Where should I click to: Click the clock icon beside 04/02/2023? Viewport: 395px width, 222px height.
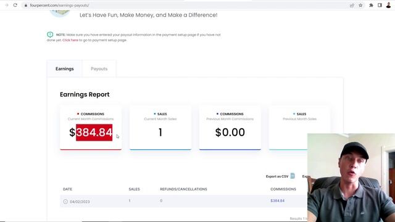tap(65, 202)
